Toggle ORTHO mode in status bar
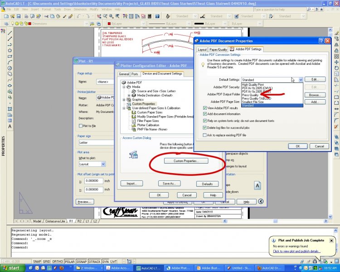The height and width of the screenshot is (272, 340). [x=57, y=262]
